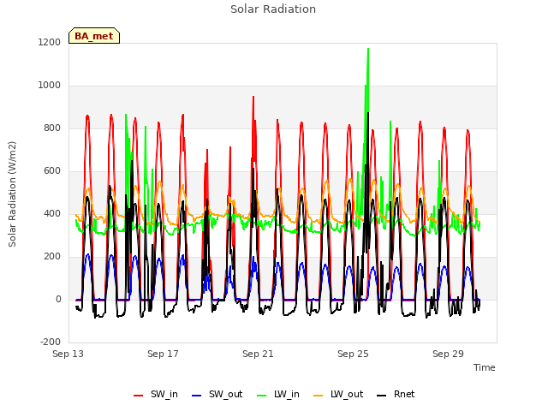Click the 1200 y-axis tick label
The width and height of the screenshot is (548, 411).
(x=50, y=43)
